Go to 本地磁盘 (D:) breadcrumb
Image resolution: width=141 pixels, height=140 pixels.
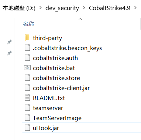pos(19,8)
